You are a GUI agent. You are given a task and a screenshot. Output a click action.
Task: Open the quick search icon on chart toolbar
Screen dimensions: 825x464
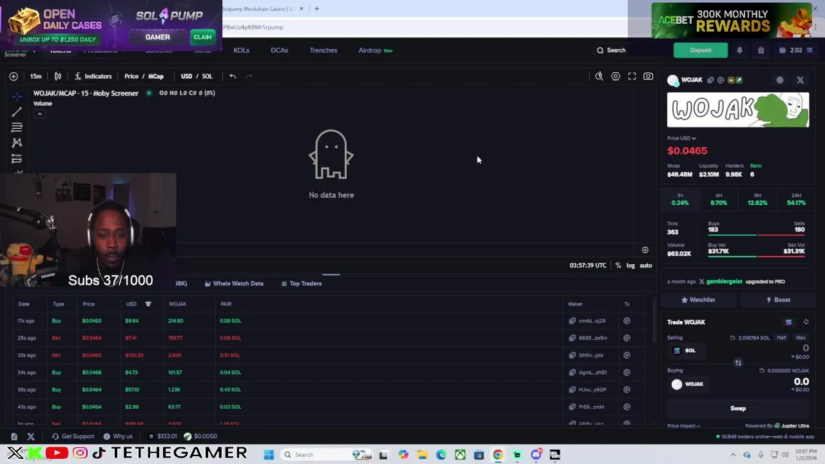click(x=599, y=76)
